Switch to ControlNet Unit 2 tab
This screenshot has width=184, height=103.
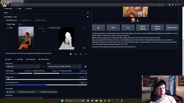pyautogui.click(x=40, y=20)
